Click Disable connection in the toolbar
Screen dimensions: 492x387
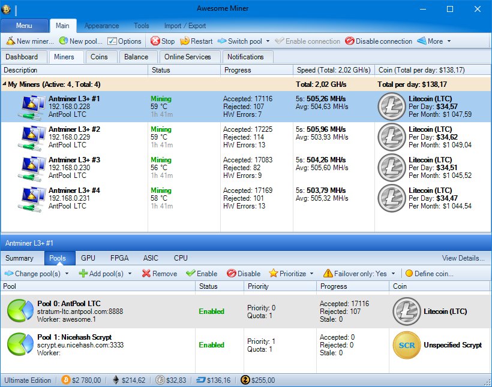click(x=379, y=41)
